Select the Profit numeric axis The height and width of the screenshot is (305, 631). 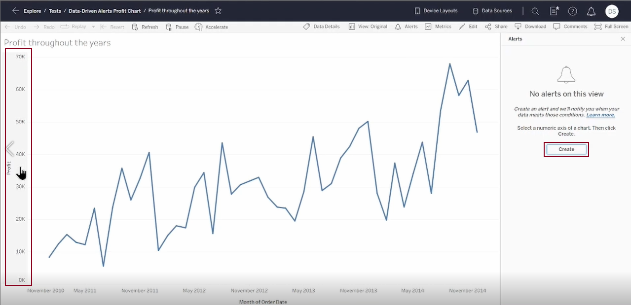click(18, 167)
